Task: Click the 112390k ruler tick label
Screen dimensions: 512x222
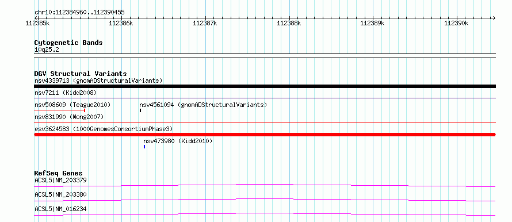Action: [457, 23]
